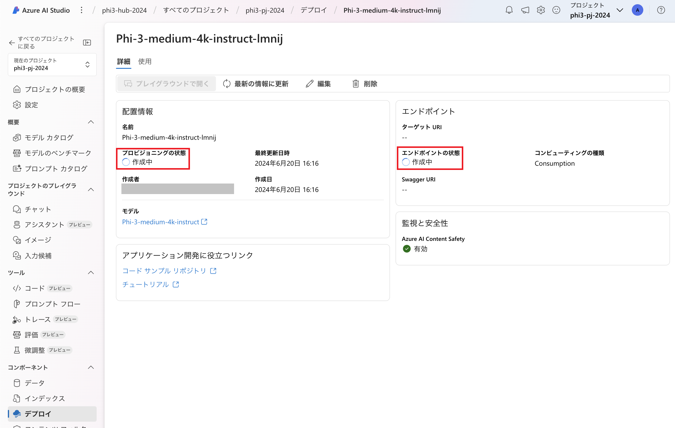675x428 pixels.
Task: Open 評価 tool
Action: (x=52, y=335)
